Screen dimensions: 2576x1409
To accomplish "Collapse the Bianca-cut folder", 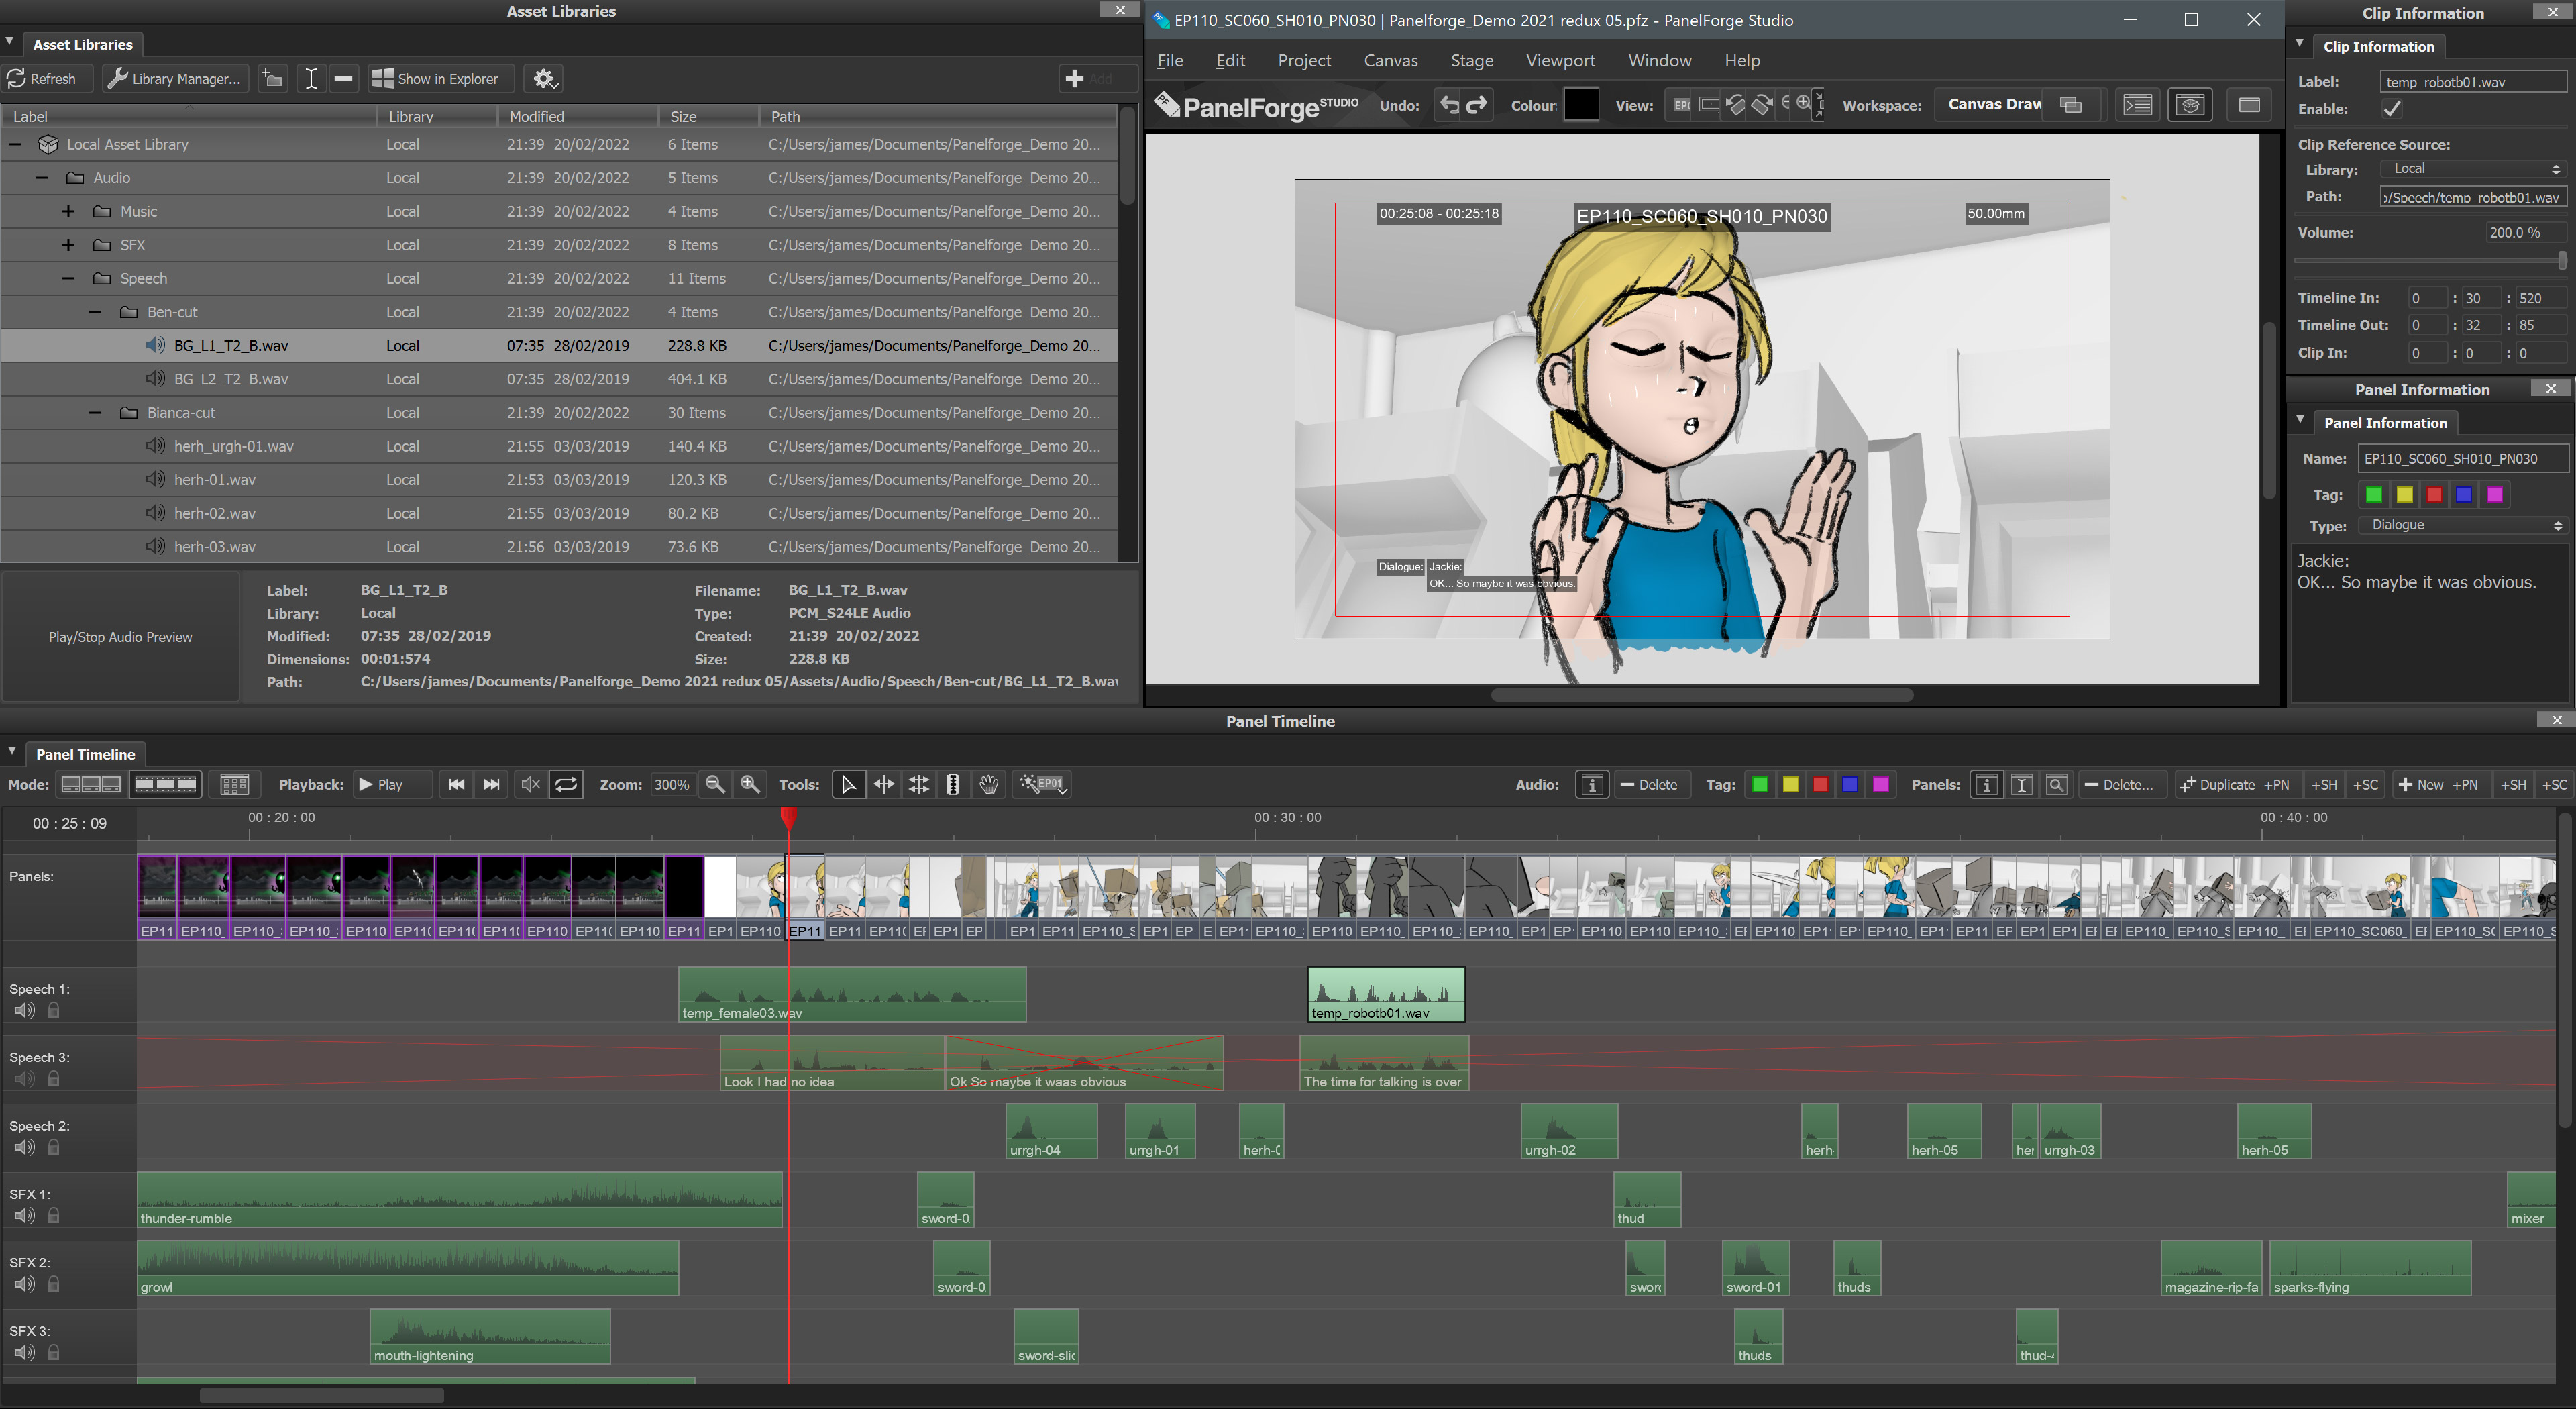I will pos(95,413).
